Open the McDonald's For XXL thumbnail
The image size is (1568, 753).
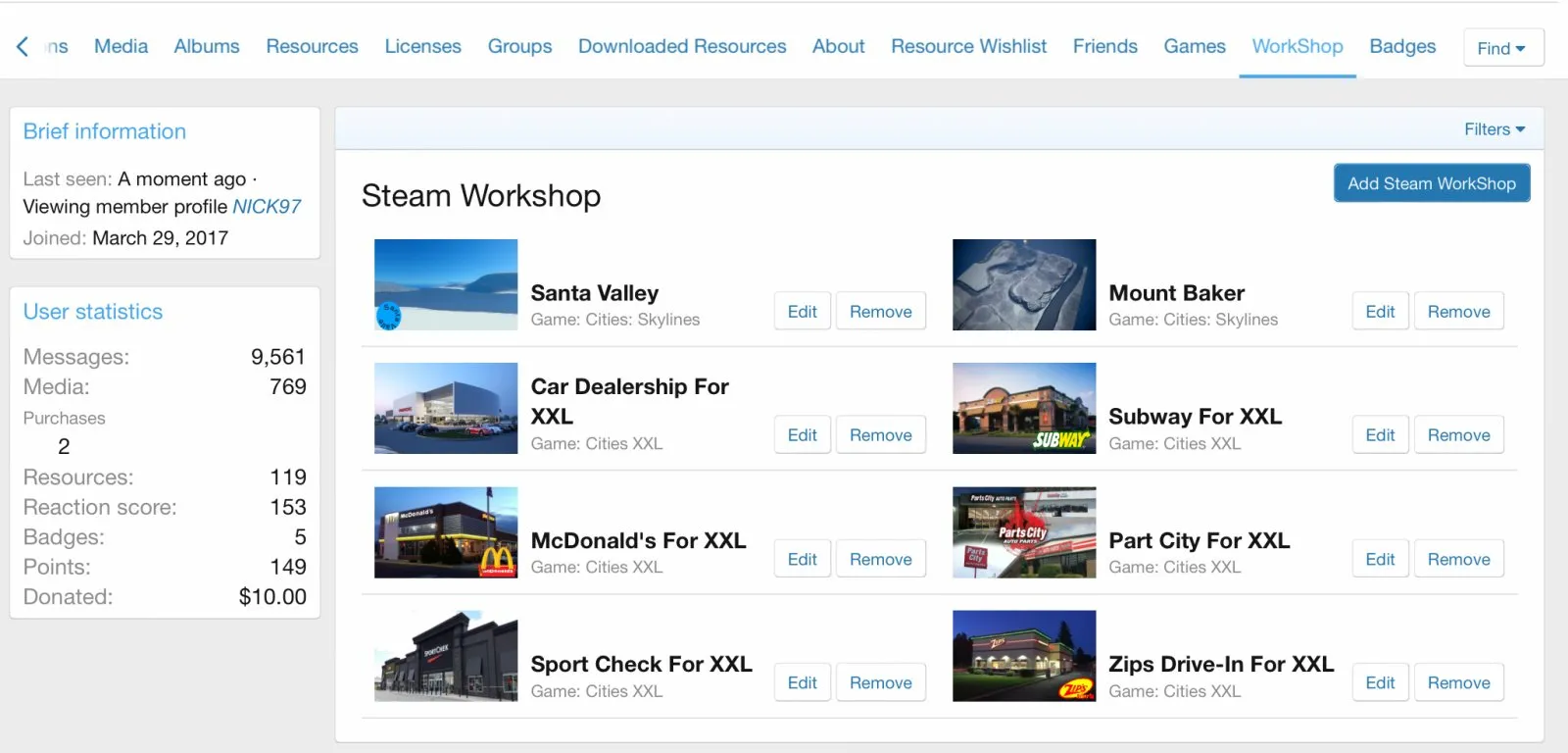pos(446,532)
